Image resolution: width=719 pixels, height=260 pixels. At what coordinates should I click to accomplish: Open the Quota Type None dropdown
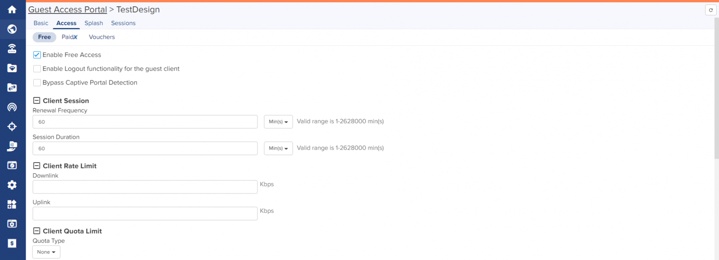coord(46,252)
